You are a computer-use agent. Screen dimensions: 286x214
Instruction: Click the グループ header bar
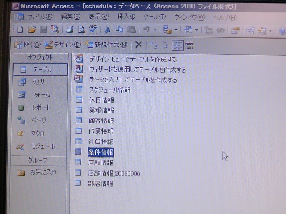click(39, 160)
